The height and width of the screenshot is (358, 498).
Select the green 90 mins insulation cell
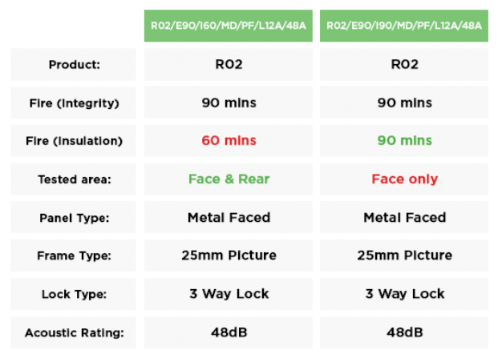403,141
